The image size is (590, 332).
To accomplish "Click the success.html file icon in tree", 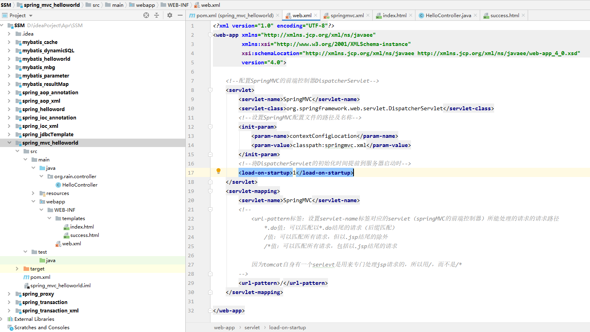I will coord(66,235).
